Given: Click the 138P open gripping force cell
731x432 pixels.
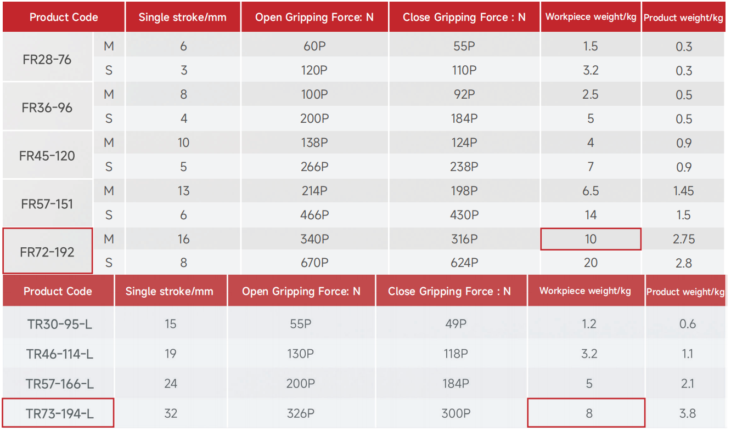Looking at the screenshot, I should 314,143.
